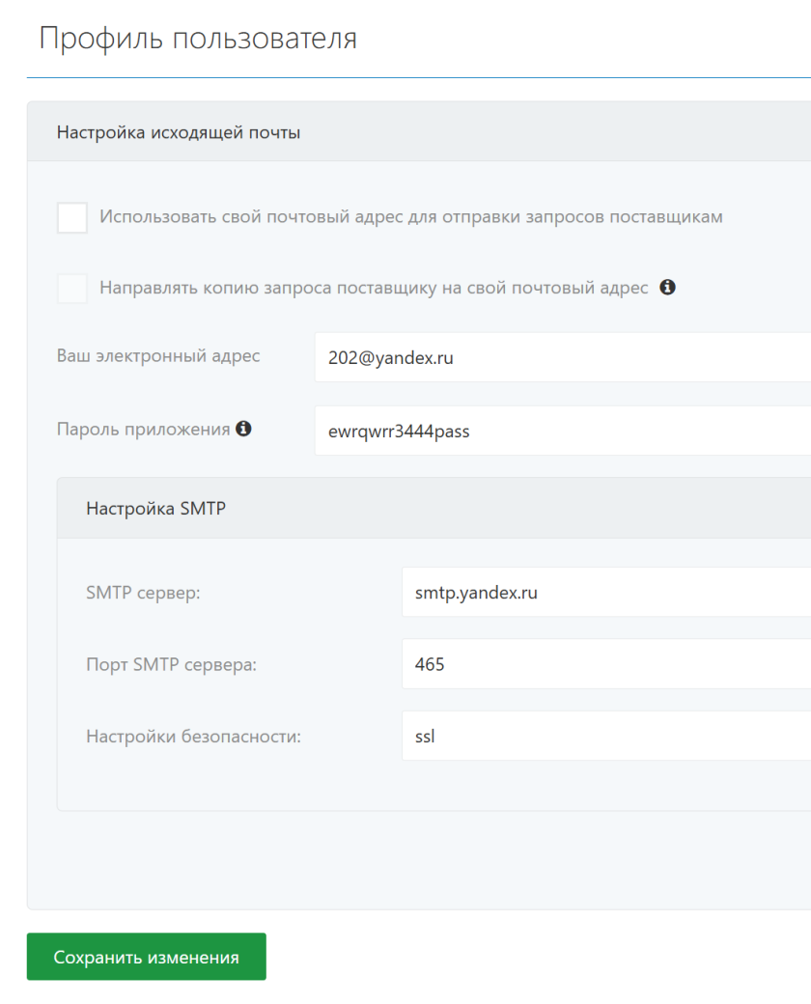Click the Пароль приложения label text
The height and width of the screenshot is (1004, 811).
pyautogui.click(x=144, y=429)
